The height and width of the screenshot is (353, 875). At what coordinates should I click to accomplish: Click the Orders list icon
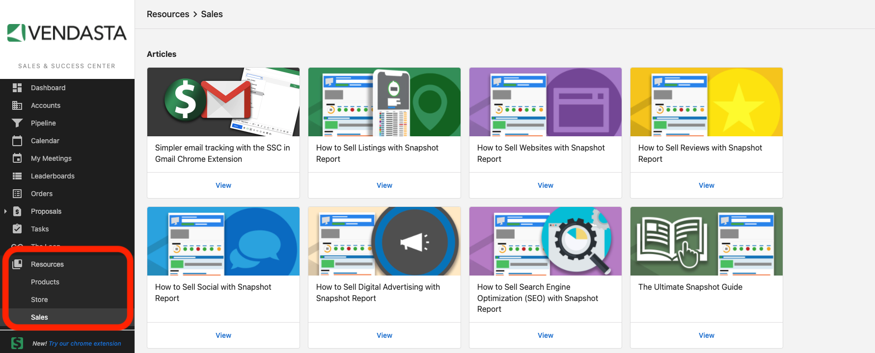click(x=17, y=194)
